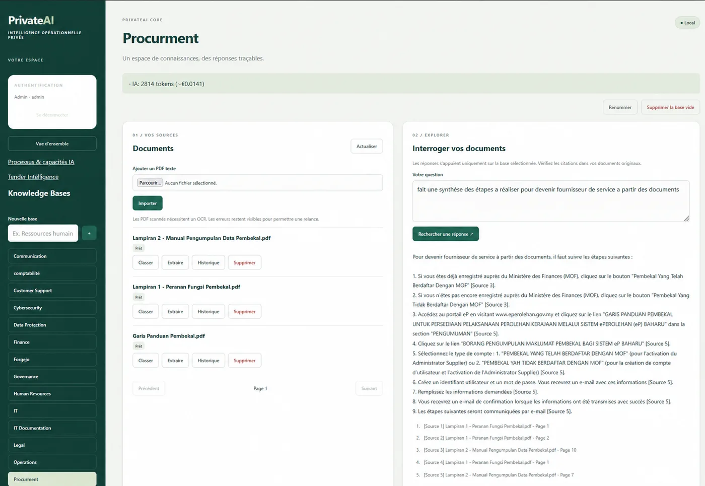Click file name Lampiran 2 - Manual Pengumpulan Data Pembekal.pdf
The height and width of the screenshot is (486, 705).
(201, 238)
